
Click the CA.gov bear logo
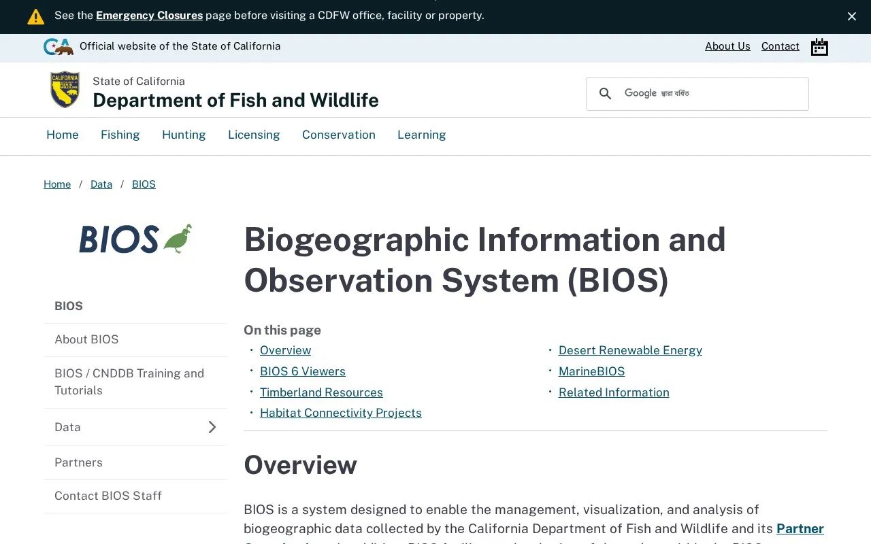pyautogui.click(x=58, y=47)
